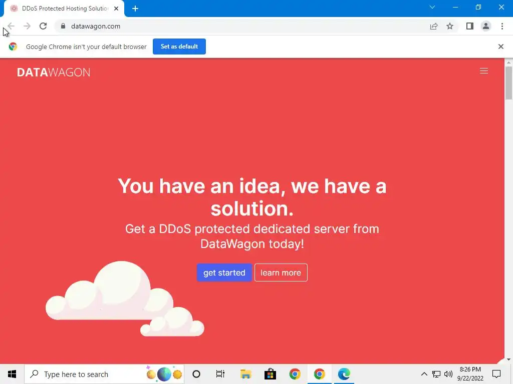The width and height of the screenshot is (513, 384).
Task: Open volume control tray icon
Action: [448, 374]
